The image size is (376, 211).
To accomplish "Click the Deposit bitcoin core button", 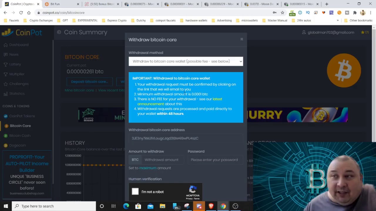I will [x=90, y=81].
